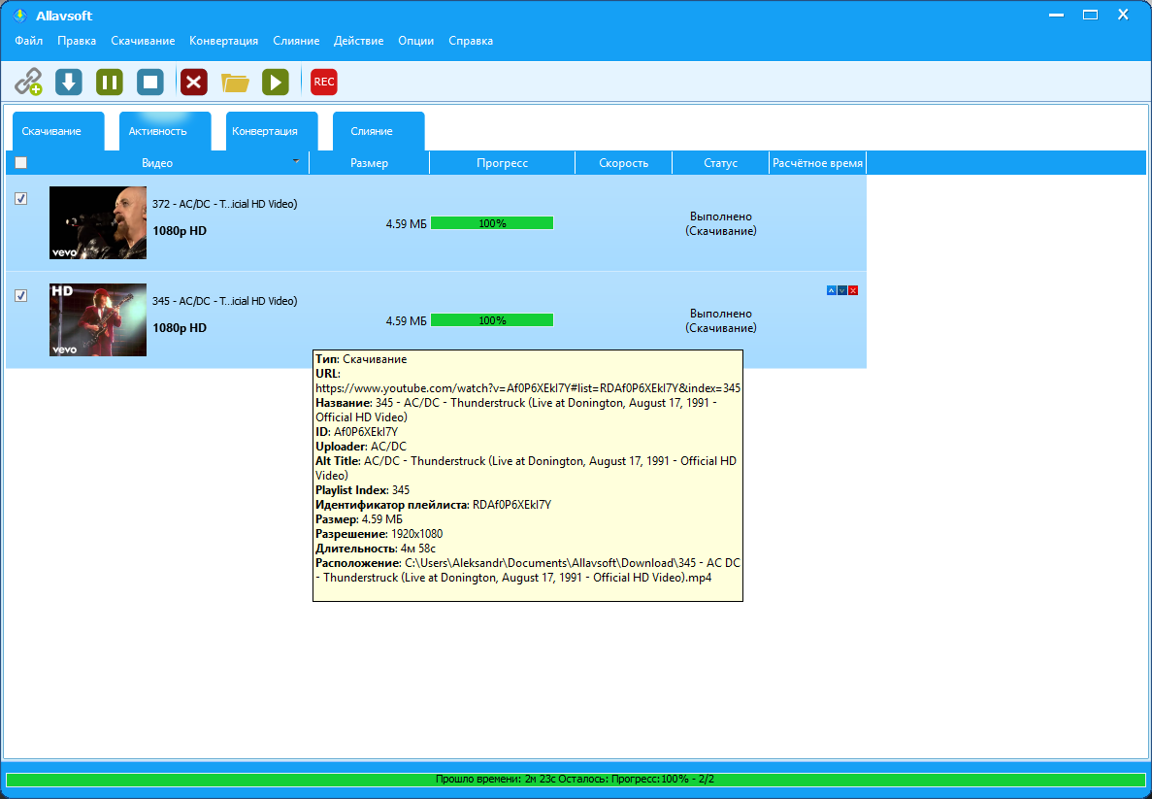
Task: Click the '4.59 МБ' size of the 372 video
Action: coord(407,223)
